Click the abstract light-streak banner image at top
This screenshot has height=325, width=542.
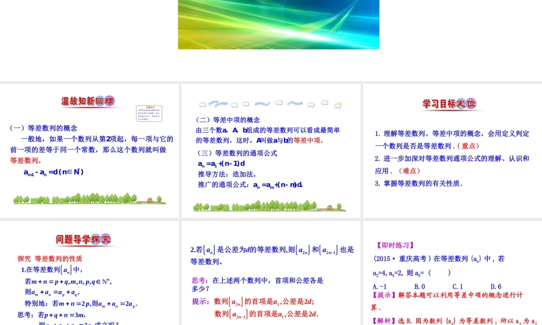pyautogui.click(x=279, y=25)
